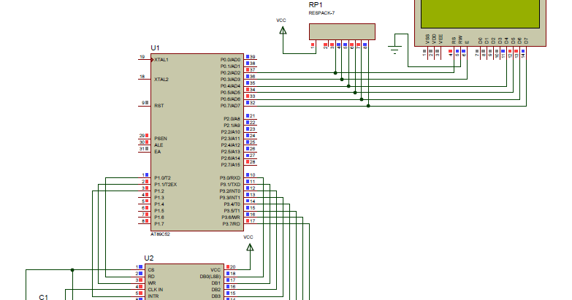Click the C1 capacitor label
The height and width of the screenshot is (300, 572).
43,297
